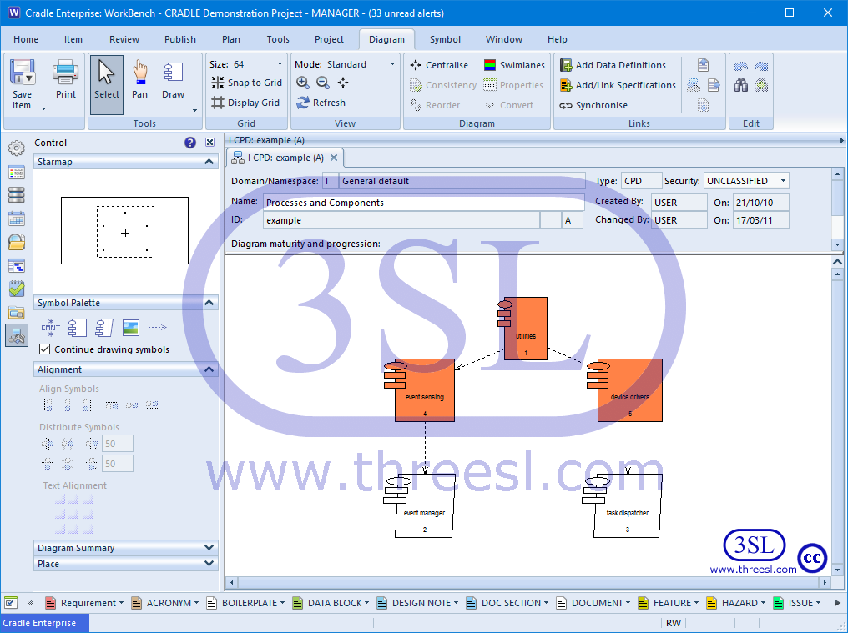
Task: Collapse the Starmap section
Action: coord(209,162)
